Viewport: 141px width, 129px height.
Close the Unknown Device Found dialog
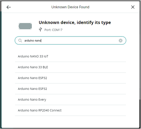click(133, 7)
